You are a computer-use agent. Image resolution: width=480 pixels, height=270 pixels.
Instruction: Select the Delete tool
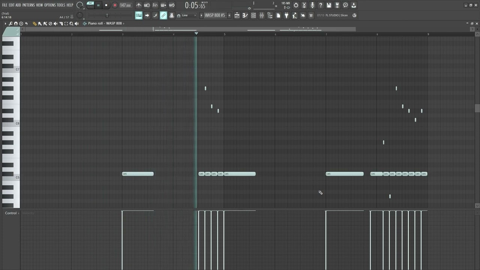tap(50, 24)
